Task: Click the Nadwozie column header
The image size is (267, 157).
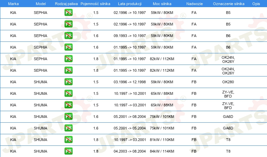Action: tap(195, 4)
